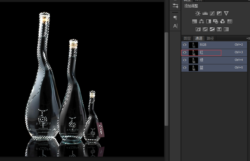Click the Ctrl+4 shortcut label

239,60
